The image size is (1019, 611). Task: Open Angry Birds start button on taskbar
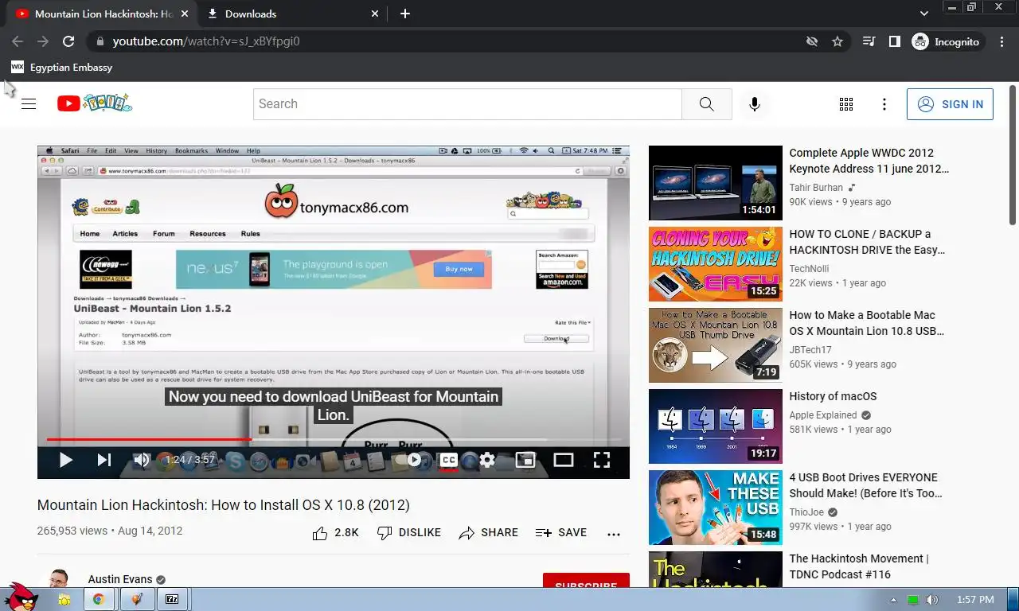click(x=19, y=596)
